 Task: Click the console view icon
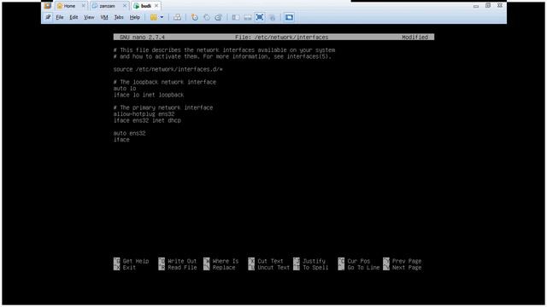pos(289,17)
